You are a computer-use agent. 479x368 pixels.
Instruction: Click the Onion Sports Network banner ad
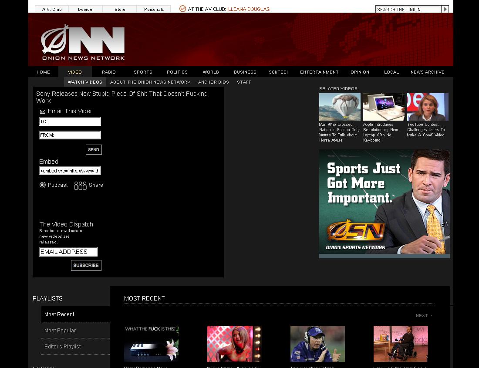pos(385,204)
